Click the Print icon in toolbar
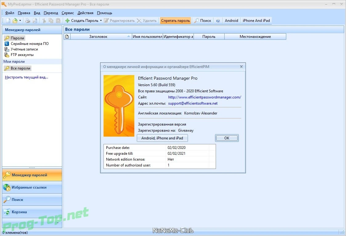Image resolution: width=346 pixels, height=236 pixels. (28, 21)
